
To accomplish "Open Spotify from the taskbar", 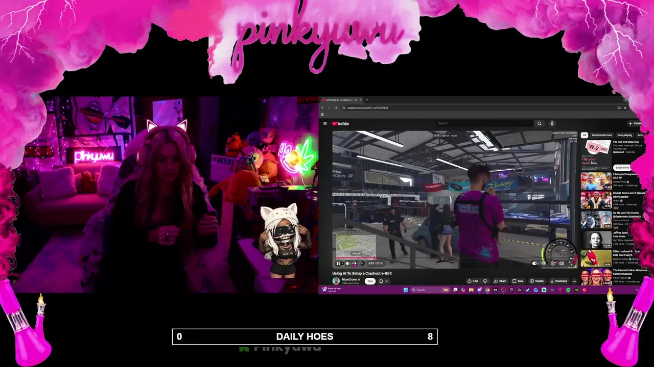I will 568,290.
